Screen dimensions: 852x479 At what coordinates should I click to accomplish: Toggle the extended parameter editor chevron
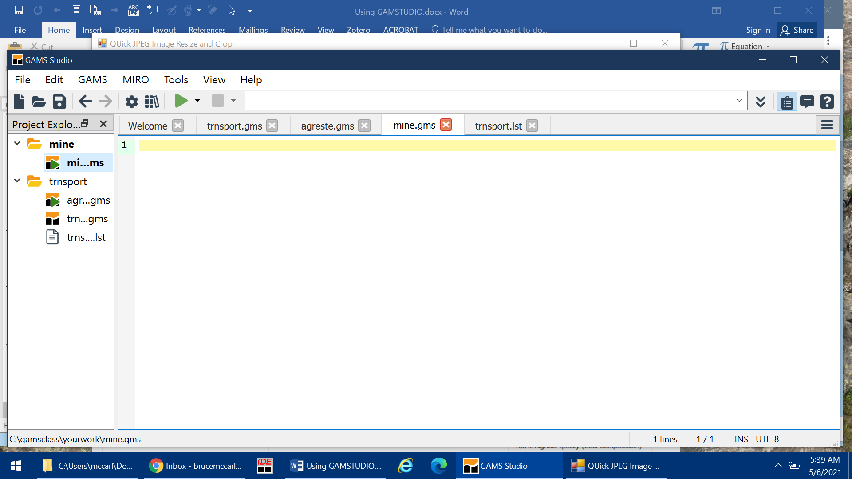point(761,102)
